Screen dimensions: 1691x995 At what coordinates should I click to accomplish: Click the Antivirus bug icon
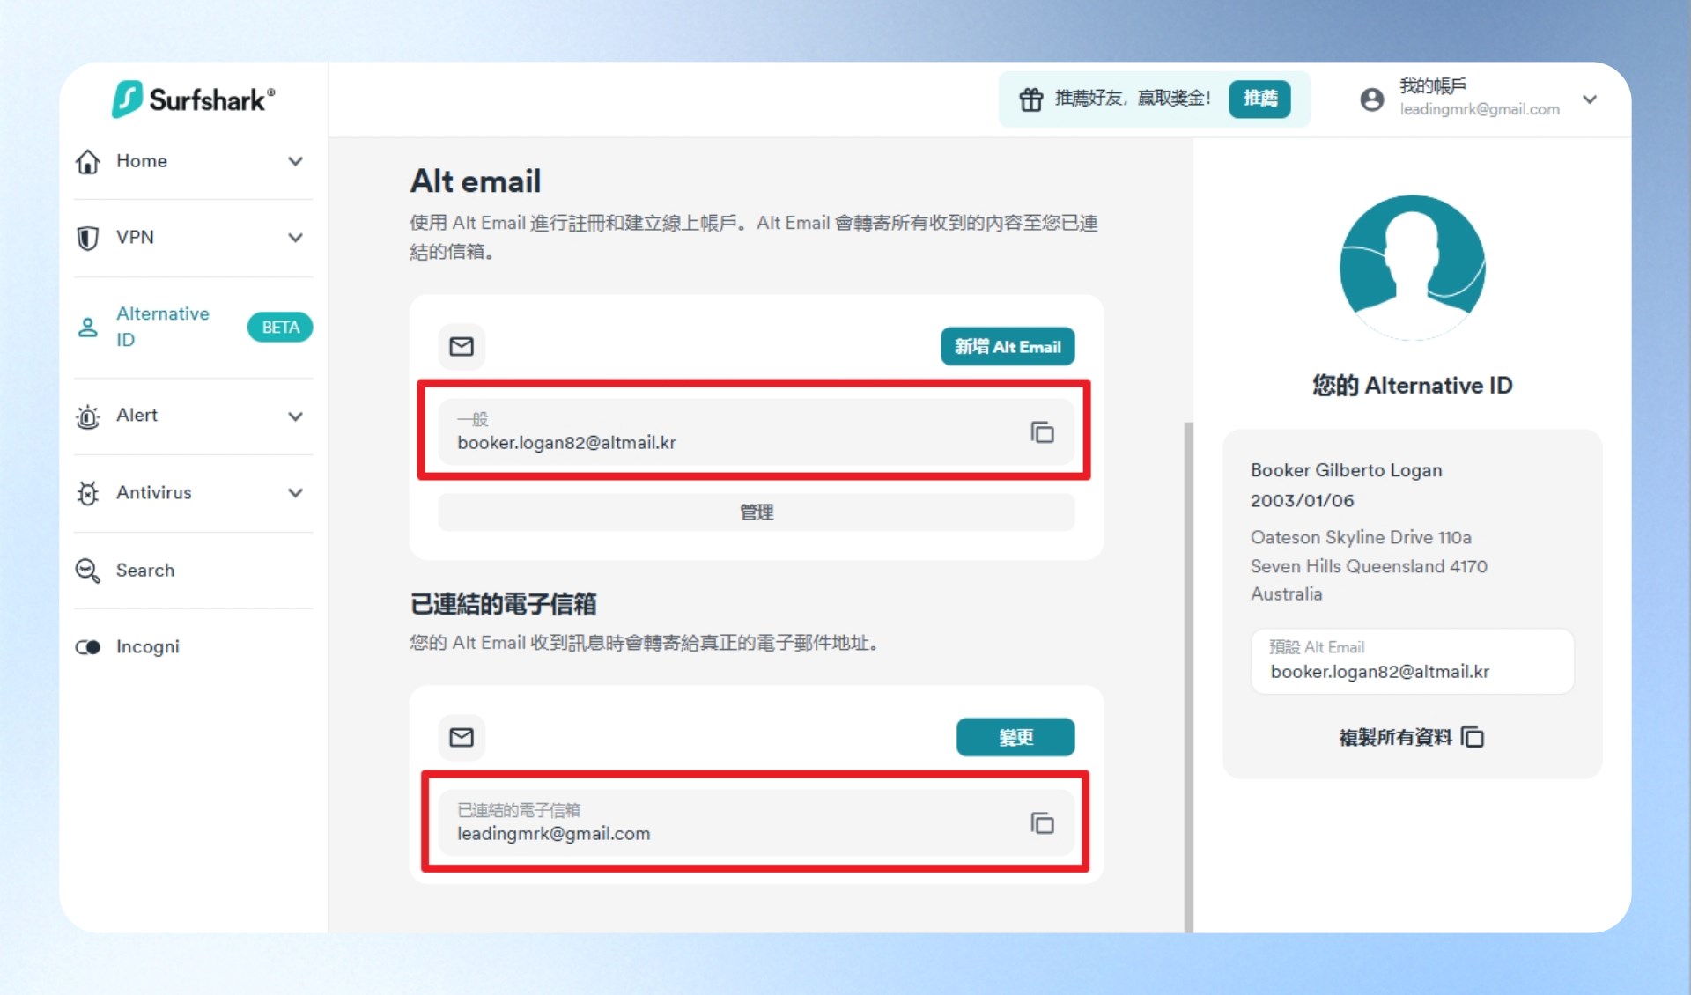(x=88, y=493)
